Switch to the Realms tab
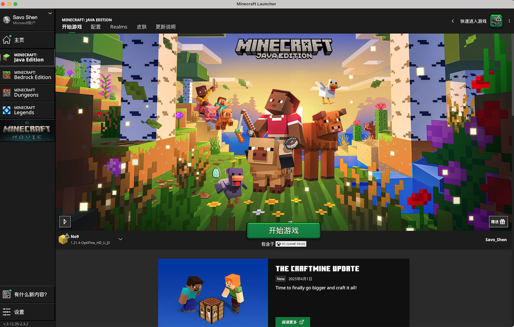The height and width of the screenshot is (327, 514). pos(119,27)
